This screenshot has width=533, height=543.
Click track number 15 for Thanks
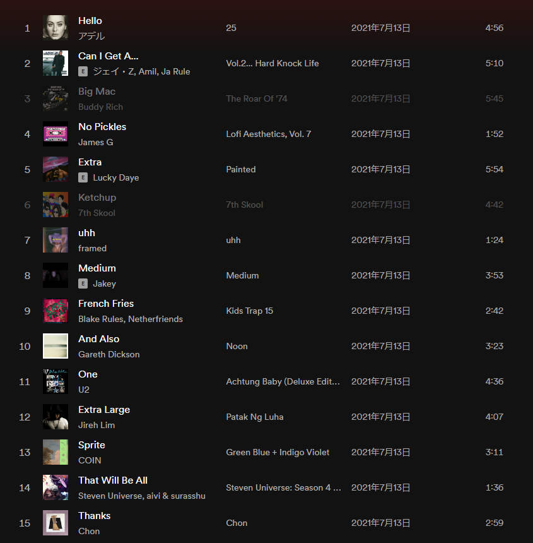(x=25, y=523)
